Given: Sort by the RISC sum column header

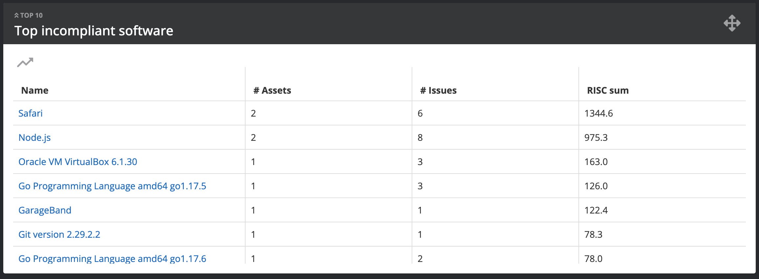Looking at the screenshot, I should click(608, 90).
